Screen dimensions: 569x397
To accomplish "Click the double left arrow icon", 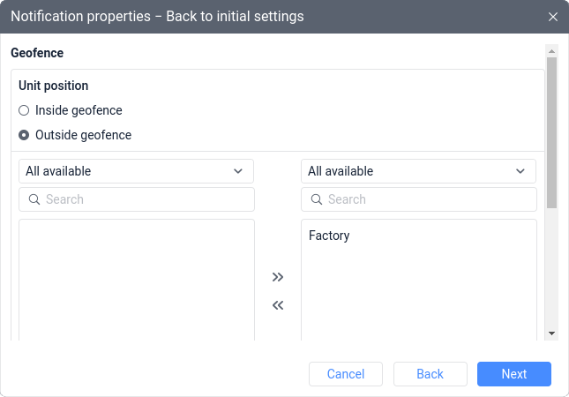I will pyautogui.click(x=278, y=305).
